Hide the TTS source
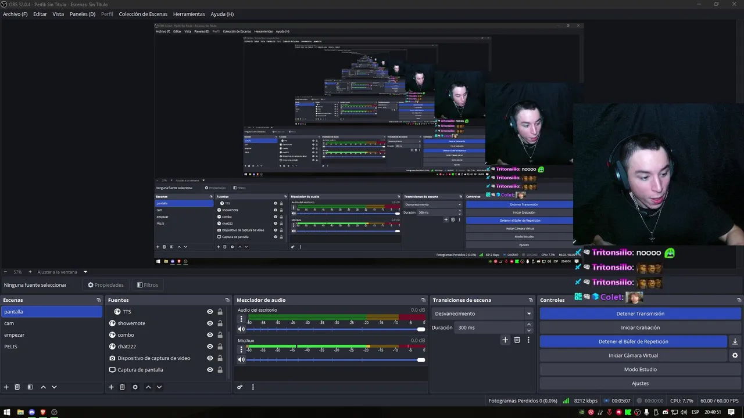The width and height of the screenshot is (744, 418). (210, 312)
